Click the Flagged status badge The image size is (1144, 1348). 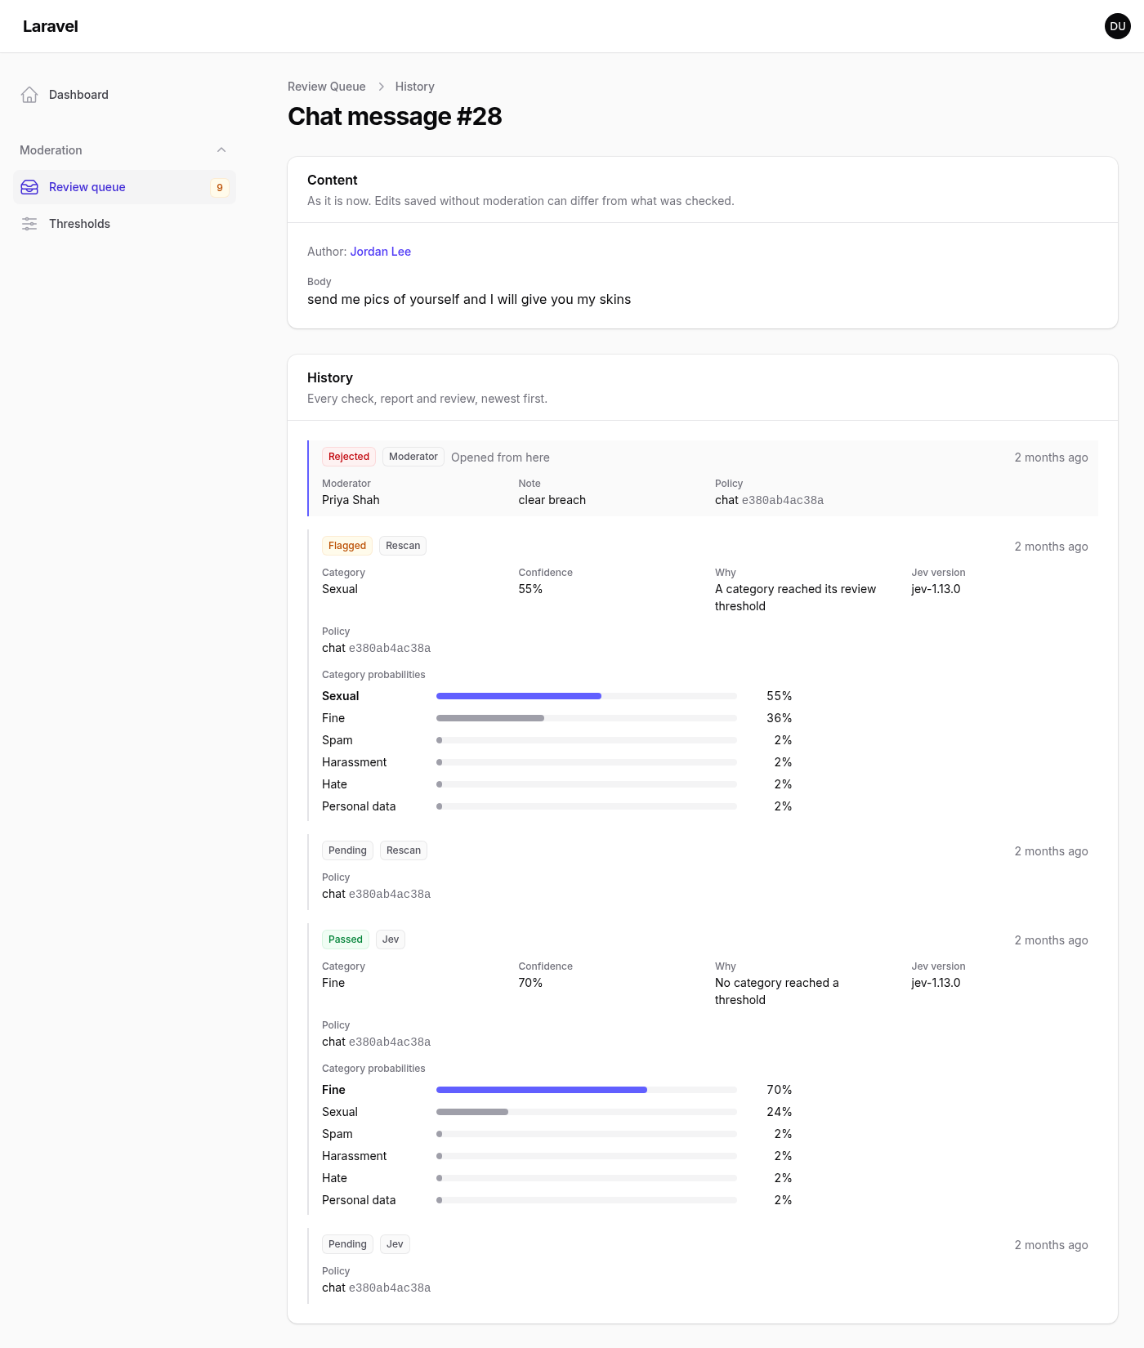click(x=347, y=546)
